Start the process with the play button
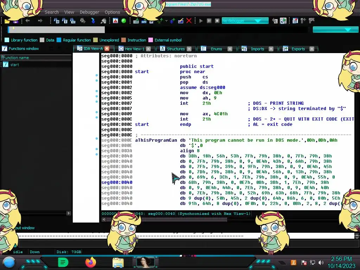The image size is (360, 270). (x=201, y=21)
